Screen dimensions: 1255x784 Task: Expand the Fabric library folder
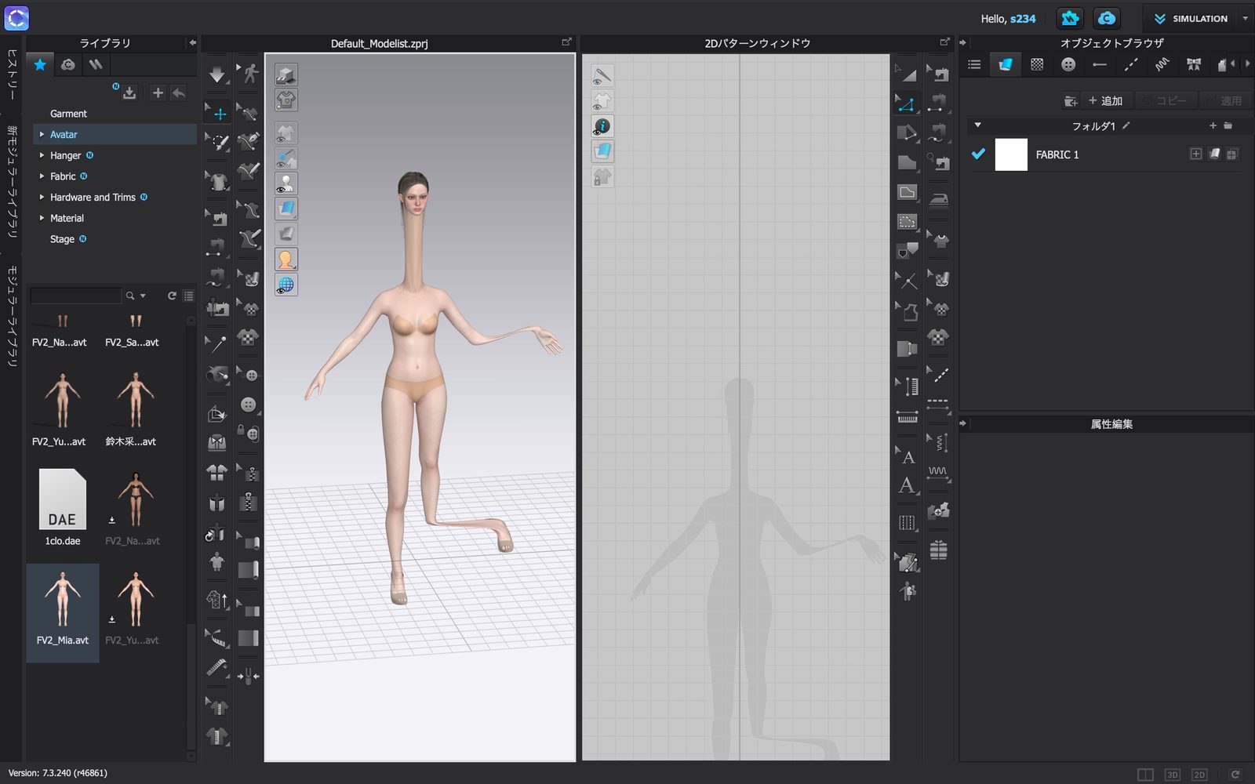coord(42,176)
